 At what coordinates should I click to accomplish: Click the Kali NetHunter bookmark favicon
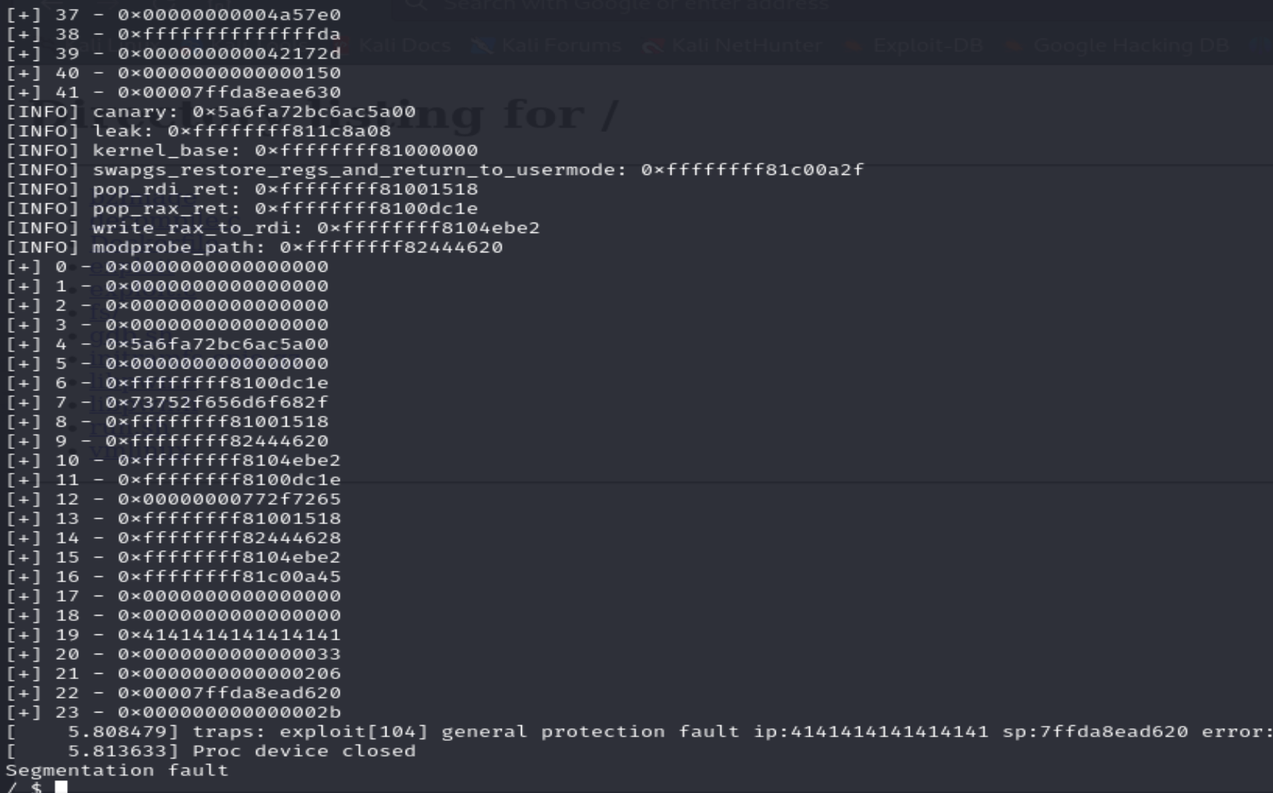tap(653, 46)
